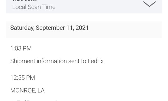This screenshot has width=168, height=101.
Task: Tap the cut-off status line below MONROE, LA
Action: [34, 100]
